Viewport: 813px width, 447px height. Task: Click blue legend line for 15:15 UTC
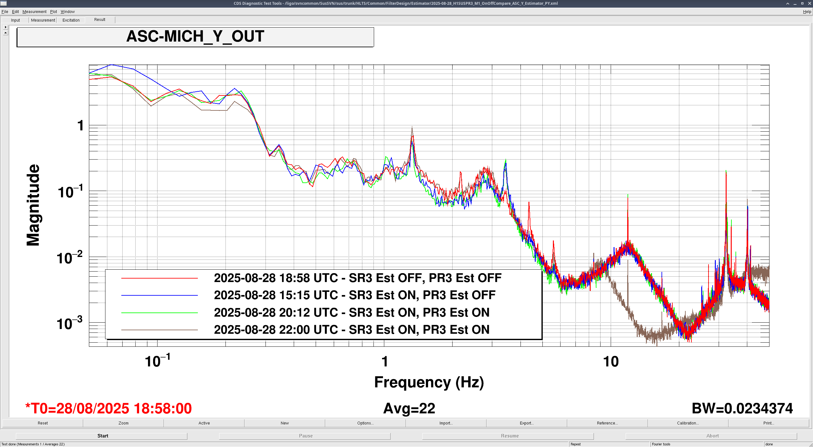coord(159,295)
